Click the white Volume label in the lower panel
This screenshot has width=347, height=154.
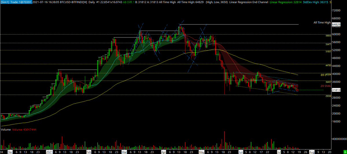pyautogui.click(x=6, y=130)
